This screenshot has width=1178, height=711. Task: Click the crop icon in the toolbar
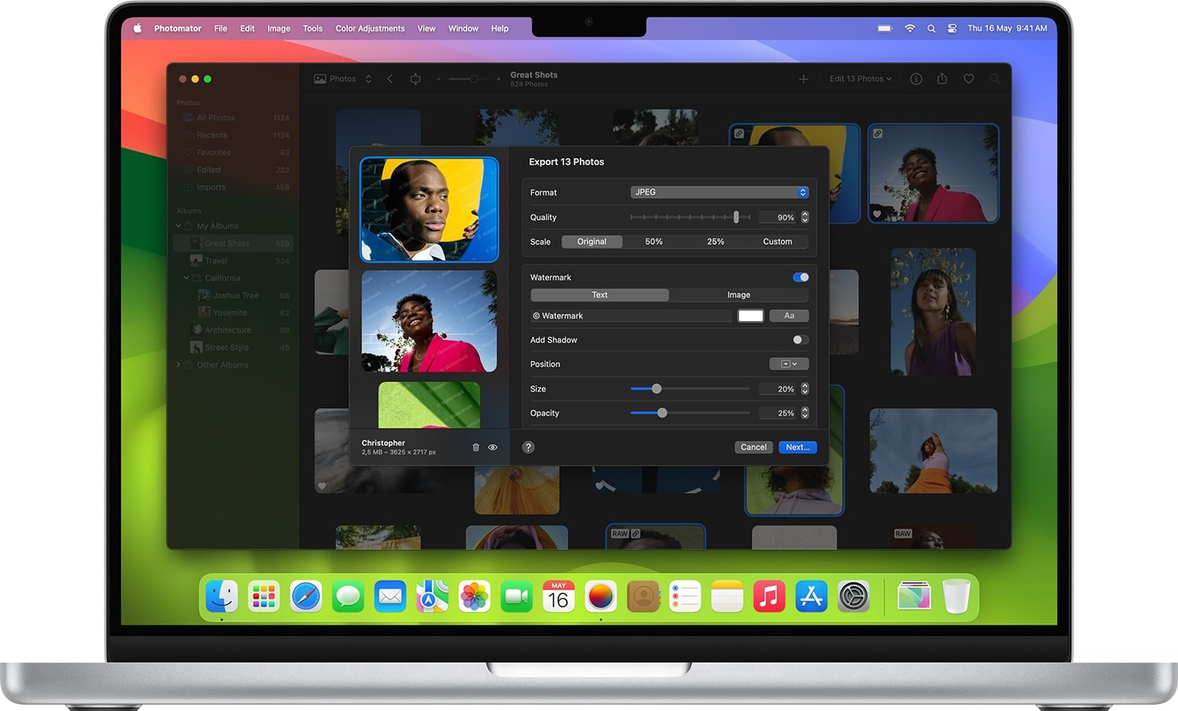tap(415, 79)
